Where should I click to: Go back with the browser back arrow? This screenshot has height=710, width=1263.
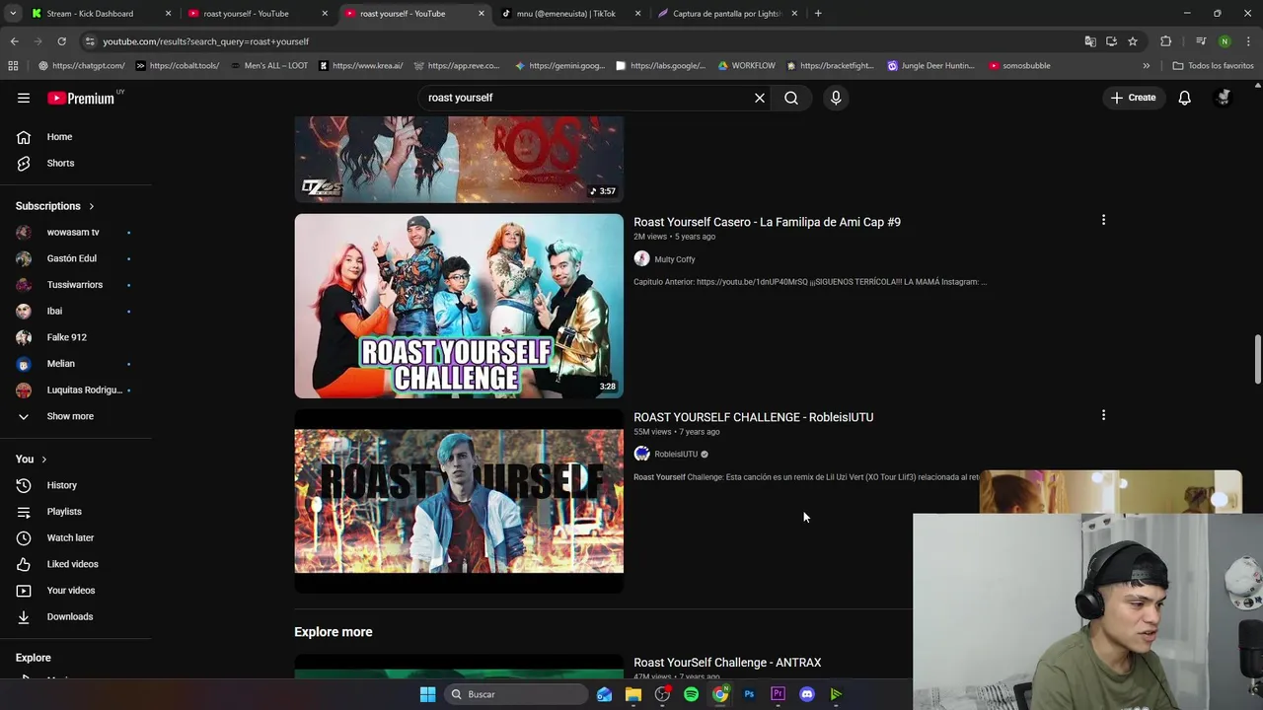pyautogui.click(x=14, y=41)
